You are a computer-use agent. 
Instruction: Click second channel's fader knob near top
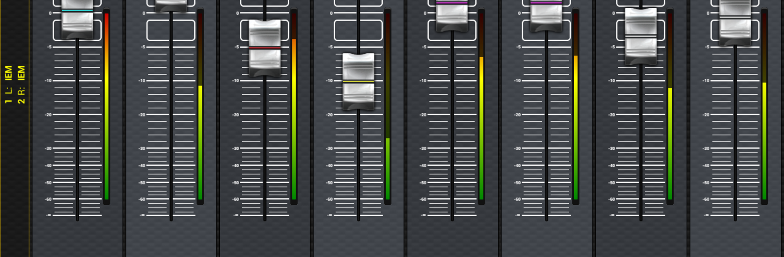click(171, 6)
